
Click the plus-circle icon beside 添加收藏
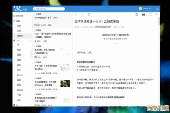pyautogui.click(x=14, y=16)
